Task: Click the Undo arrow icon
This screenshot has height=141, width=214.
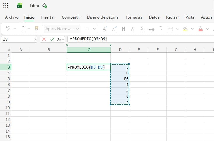Action: (x=8, y=29)
